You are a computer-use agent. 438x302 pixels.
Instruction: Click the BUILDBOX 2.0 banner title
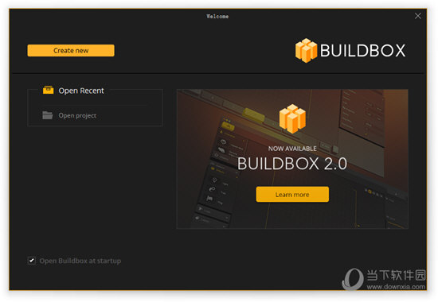pyautogui.click(x=292, y=164)
